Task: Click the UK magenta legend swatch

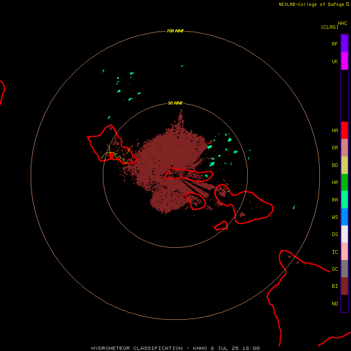Action: [x=344, y=61]
